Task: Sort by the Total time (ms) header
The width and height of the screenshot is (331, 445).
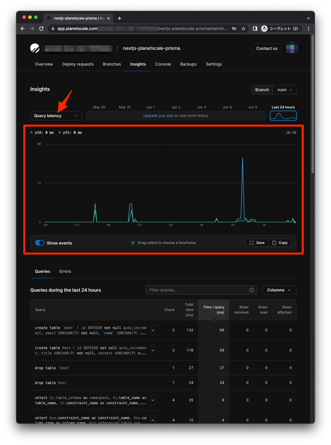Action: tap(189, 310)
